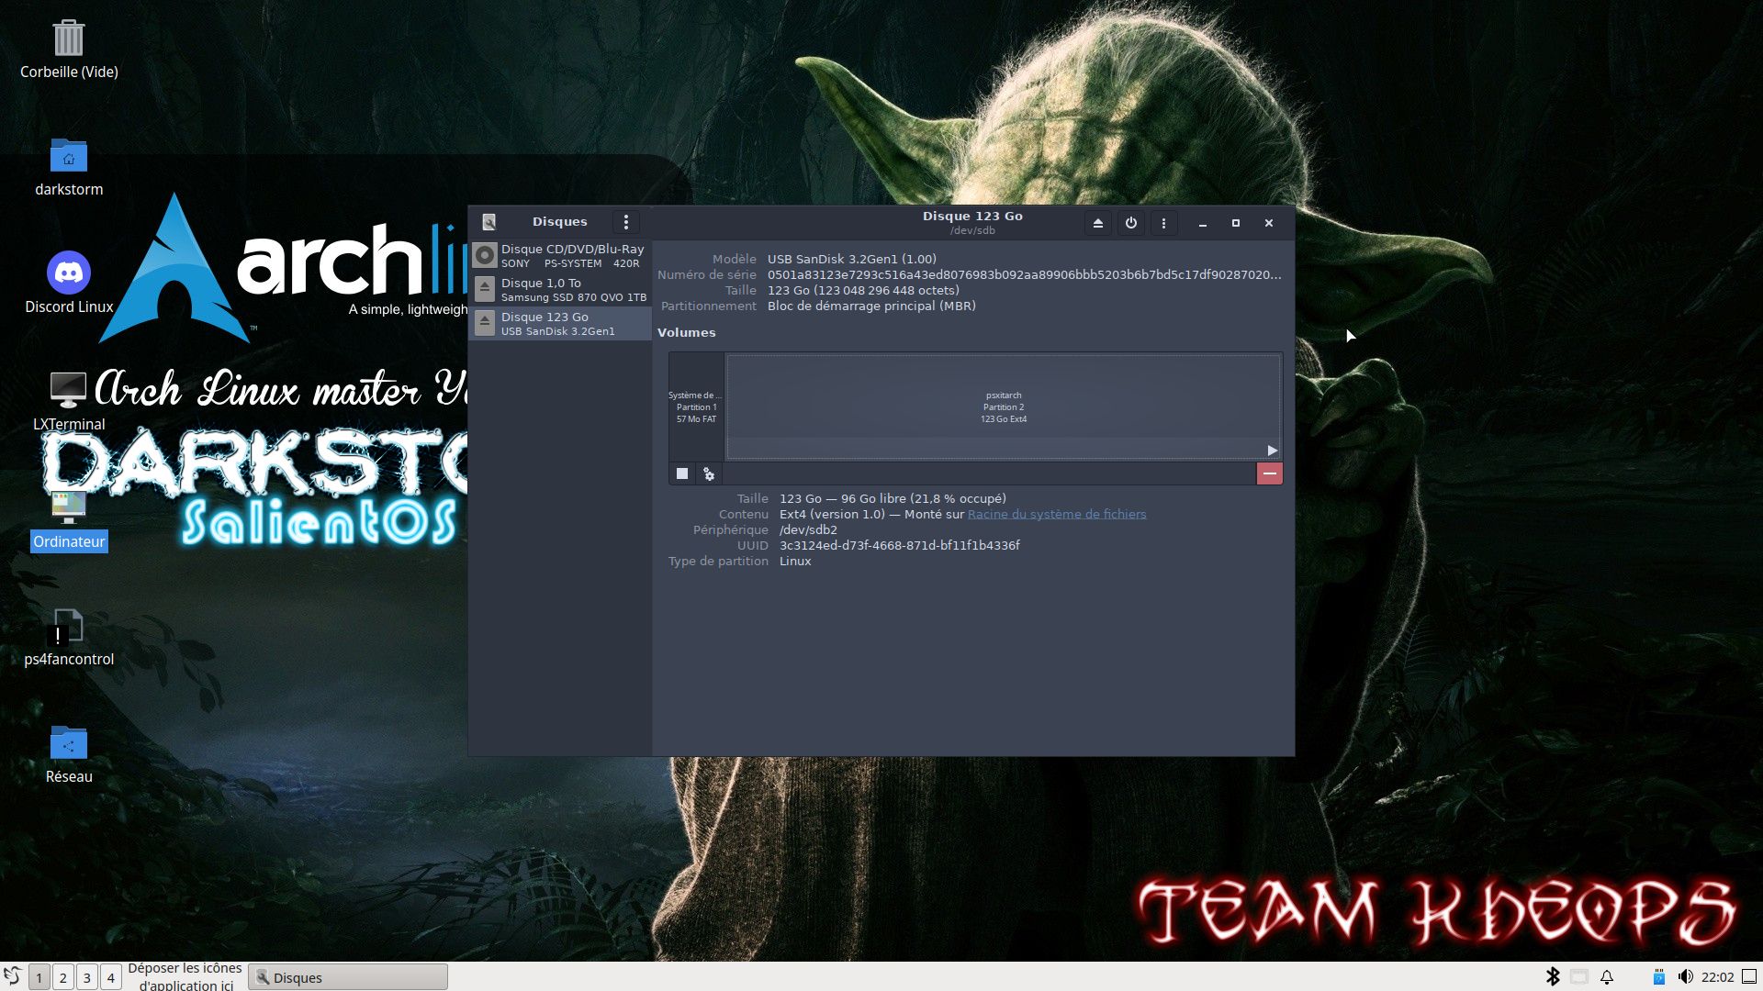Click the optical disc icon for SONY drive
This screenshot has height=991, width=1763.
[x=485, y=255]
